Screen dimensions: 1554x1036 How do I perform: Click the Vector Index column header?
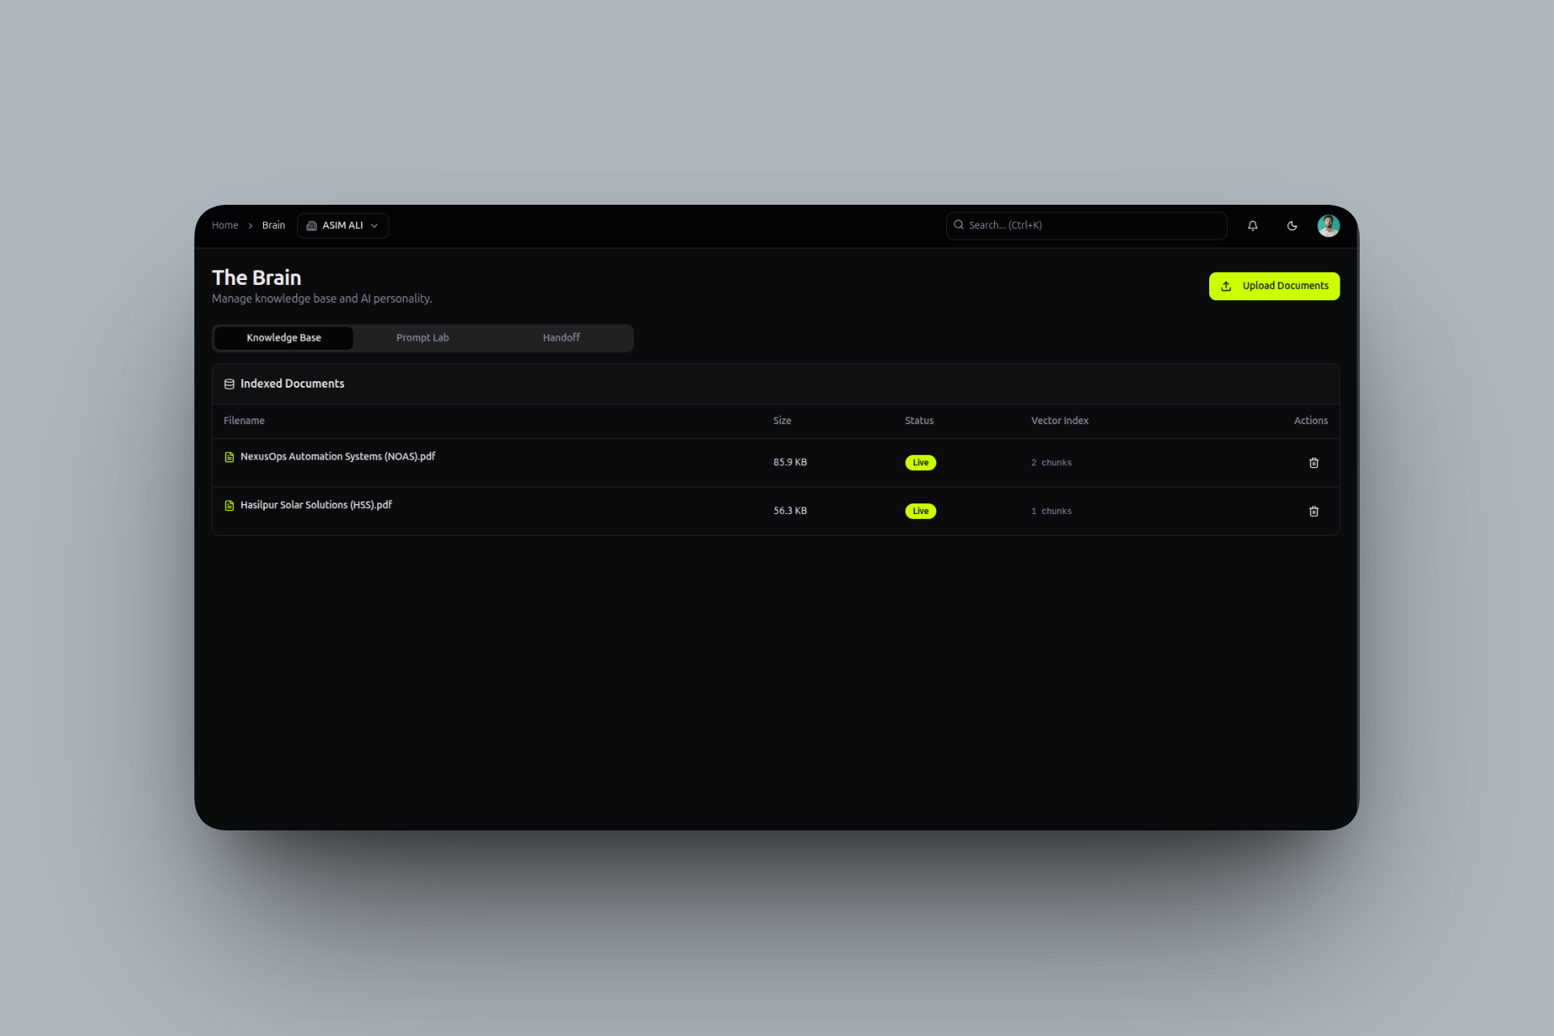pos(1059,421)
